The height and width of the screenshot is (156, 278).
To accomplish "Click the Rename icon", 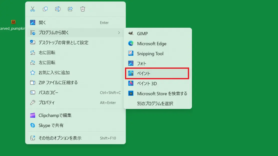I will (x=58, y=9).
